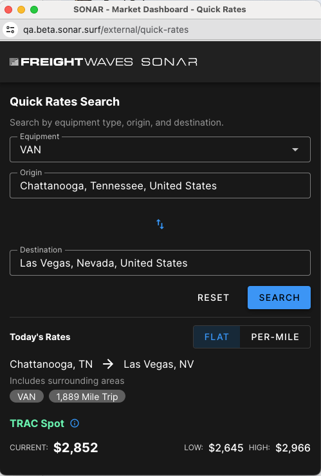
Task: Click the current rate $2,852 value
Action: point(76,448)
